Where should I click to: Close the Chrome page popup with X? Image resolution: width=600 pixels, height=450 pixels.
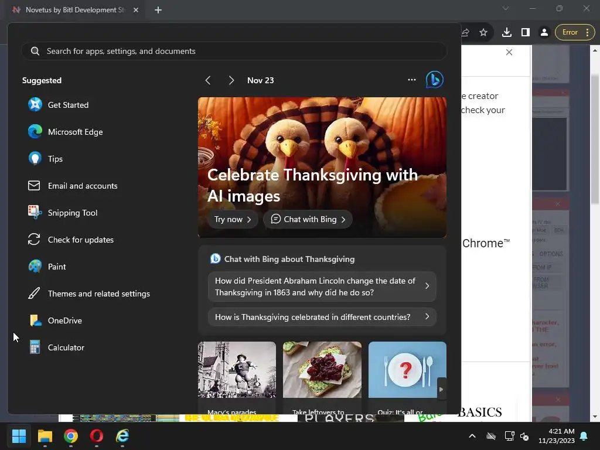click(x=509, y=52)
